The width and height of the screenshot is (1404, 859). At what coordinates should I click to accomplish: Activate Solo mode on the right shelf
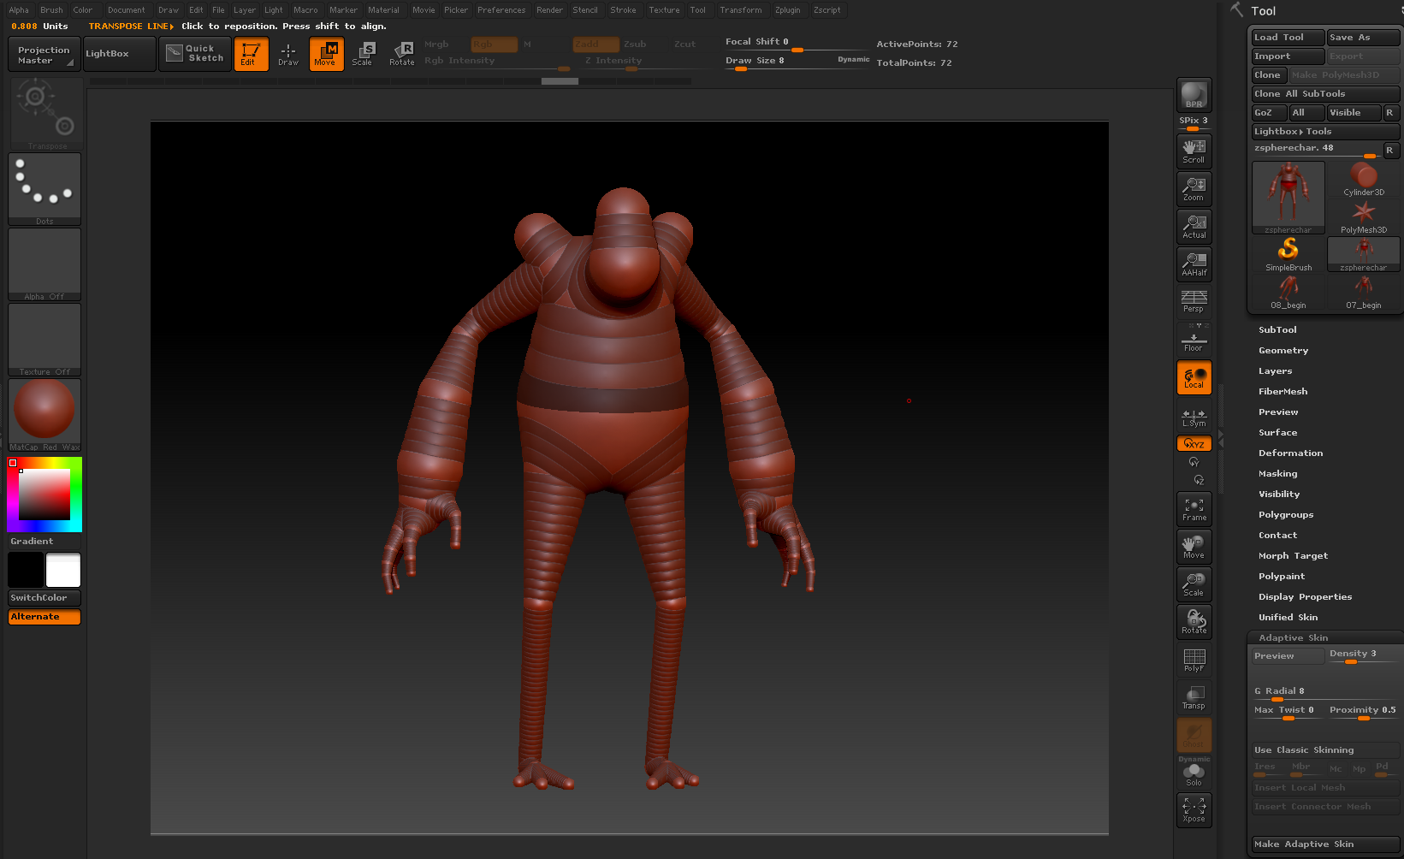(x=1194, y=773)
